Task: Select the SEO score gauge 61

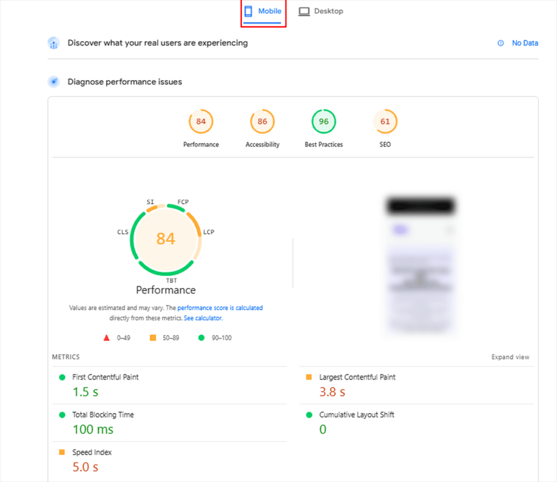Action: pyautogui.click(x=385, y=121)
